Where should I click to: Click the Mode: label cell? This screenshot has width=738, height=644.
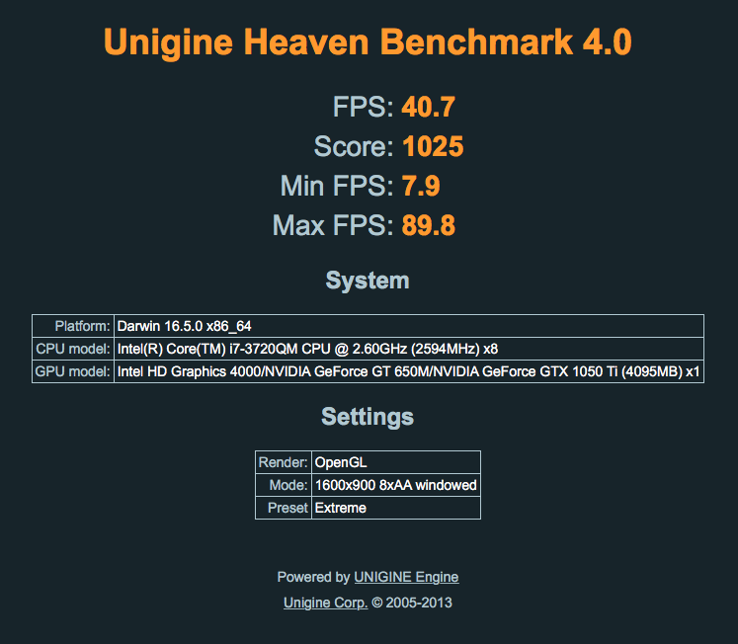[284, 485]
